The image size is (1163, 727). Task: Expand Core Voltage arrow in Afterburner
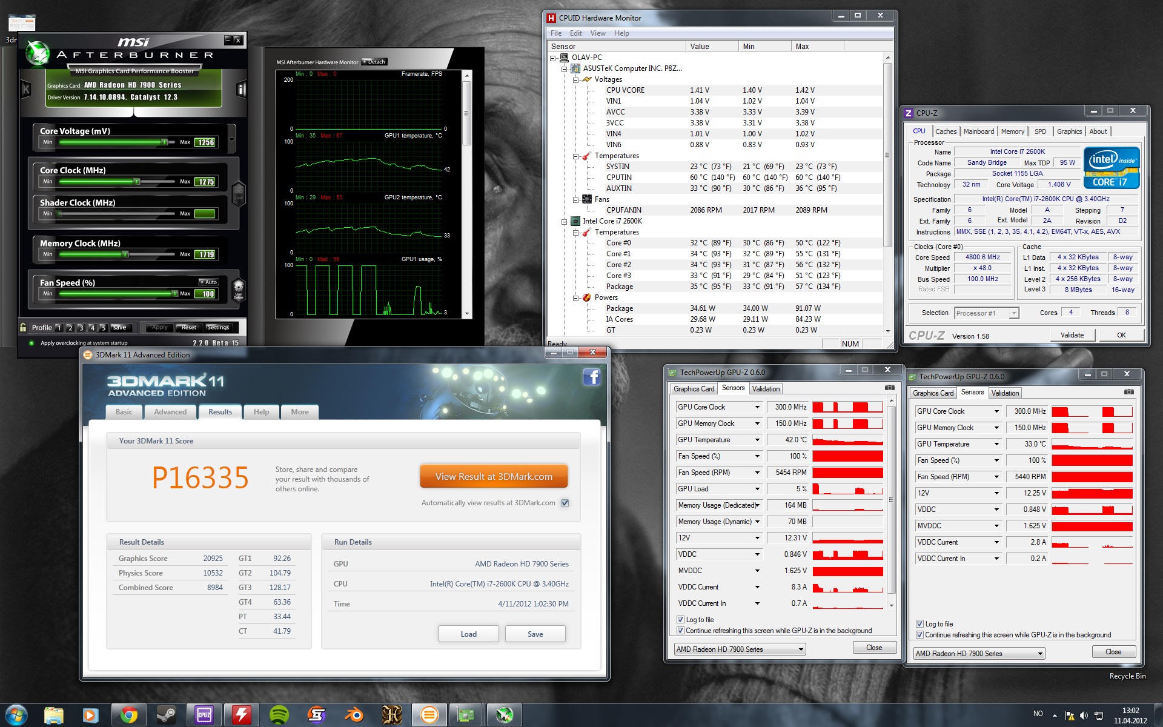[232, 139]
